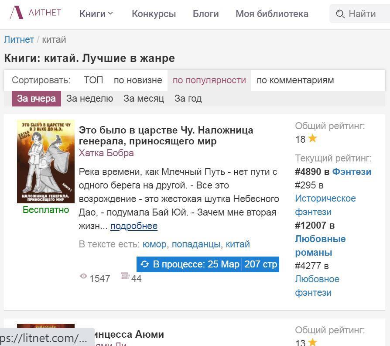The width and height of the screenshot is (390, 346).
Task: Open the Фэнтези genre rating link
Action: [x=352, y=171]
